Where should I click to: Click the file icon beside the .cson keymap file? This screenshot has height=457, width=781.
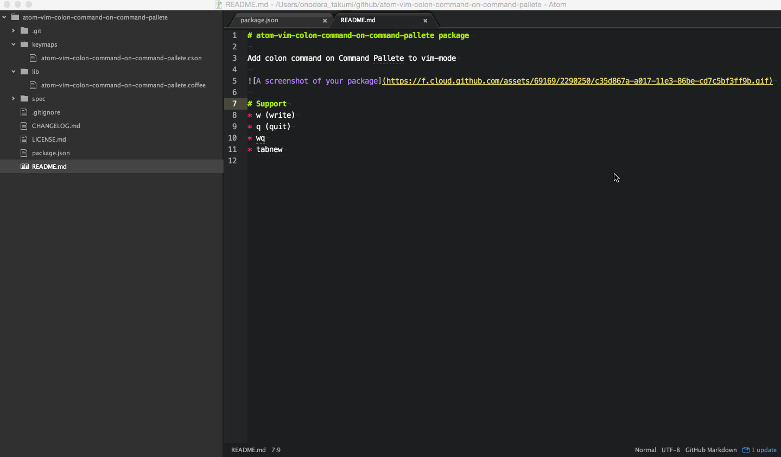click(33, 58)
